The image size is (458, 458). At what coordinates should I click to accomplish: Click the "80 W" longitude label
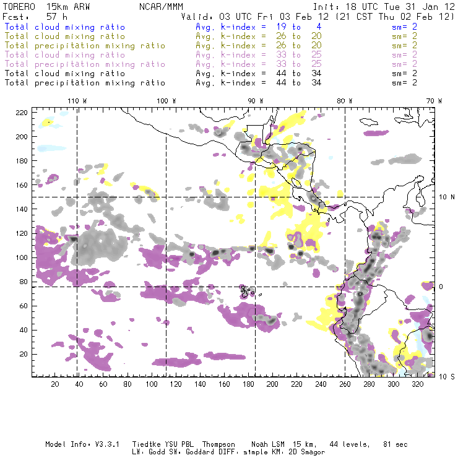[x=344, y=101]
